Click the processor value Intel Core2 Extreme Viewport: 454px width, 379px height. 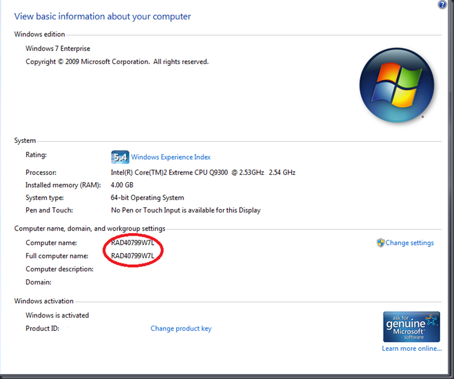203,172
